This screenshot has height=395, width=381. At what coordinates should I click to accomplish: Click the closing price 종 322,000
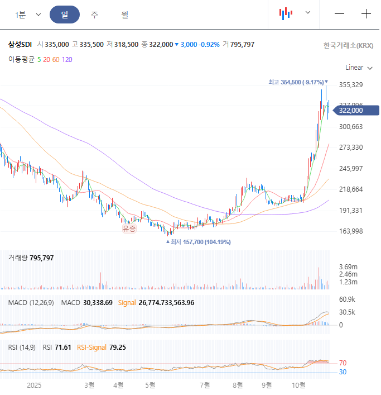click(x=157, y=45)
